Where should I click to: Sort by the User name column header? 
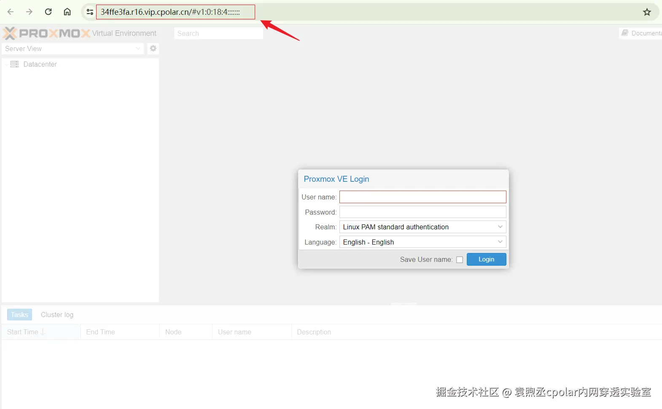click(x=252, y=332)
